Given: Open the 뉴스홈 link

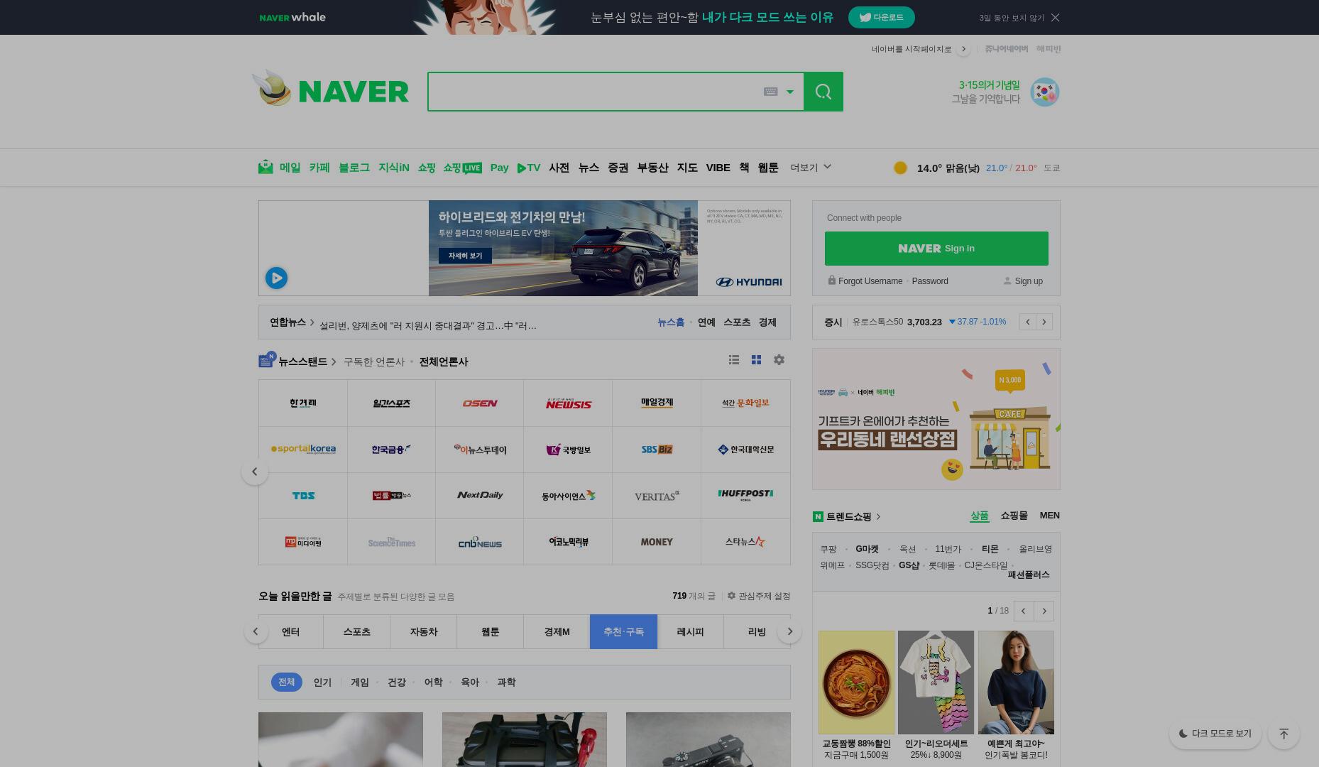Looking at the screenshot, I should pos(671,322).
